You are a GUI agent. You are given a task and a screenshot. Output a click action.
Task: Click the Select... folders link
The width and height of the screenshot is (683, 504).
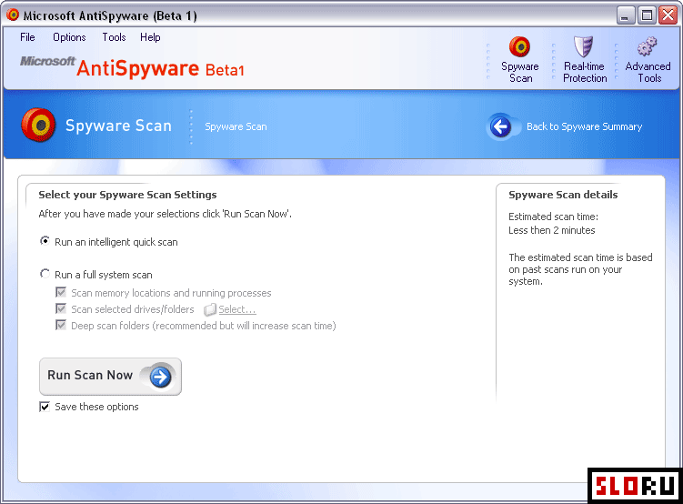pos(237,309)
